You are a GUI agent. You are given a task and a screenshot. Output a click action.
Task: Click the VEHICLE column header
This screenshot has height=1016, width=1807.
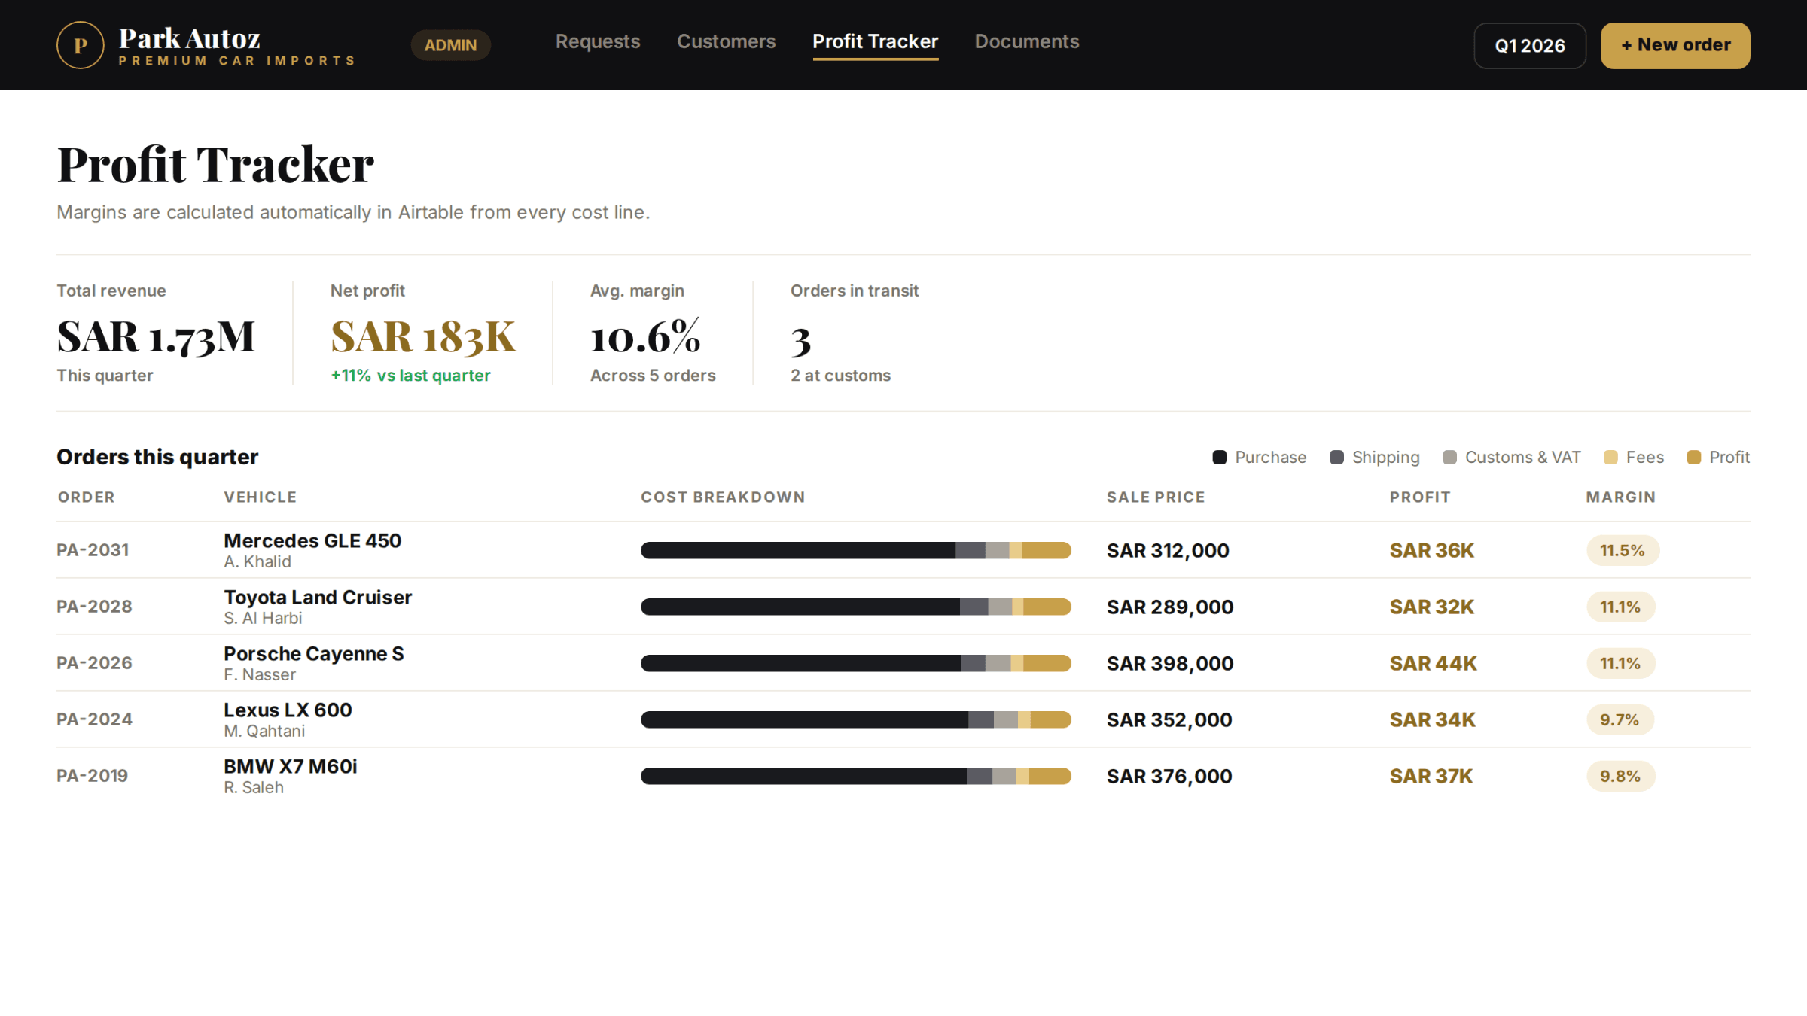261,497
